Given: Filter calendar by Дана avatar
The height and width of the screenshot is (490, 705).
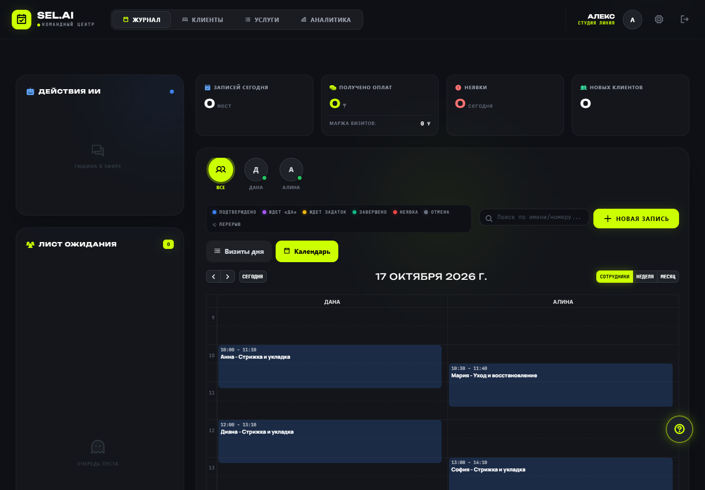Looking at the screenshot, I should tap(256, 170).
